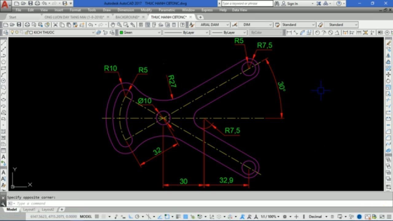393x221 pixels.
Task: Click the binoculars search icon
Action: [x=277, y=3]
